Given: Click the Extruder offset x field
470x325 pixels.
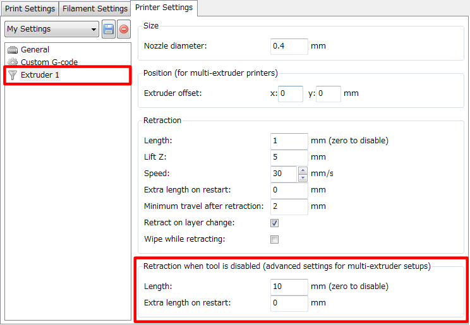Looking at the screenshot, I should click(291, 94).
